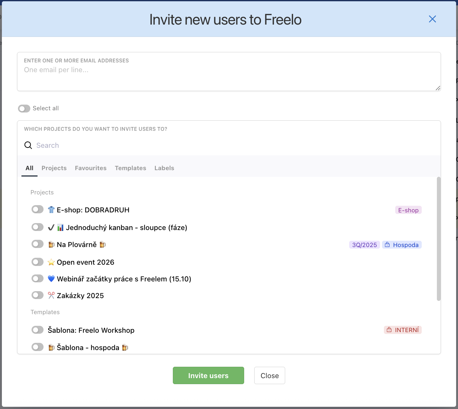This screenshot has width=458, height=409.
Task: Select the Labels tab
Action: click(164, 168)
